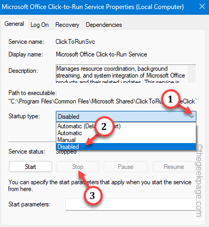Viewport: 209px width, 227px height.
Task: Click the Startup type combo box field
Action: (126, 117)
